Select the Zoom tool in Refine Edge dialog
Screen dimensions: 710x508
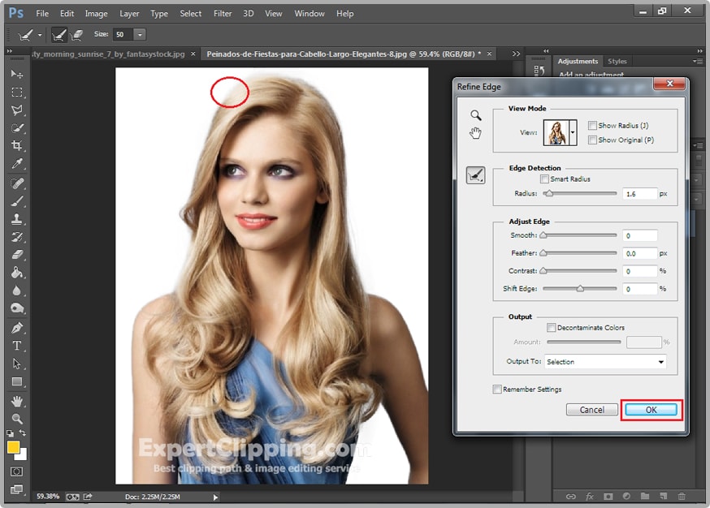(x=475, y=116)
